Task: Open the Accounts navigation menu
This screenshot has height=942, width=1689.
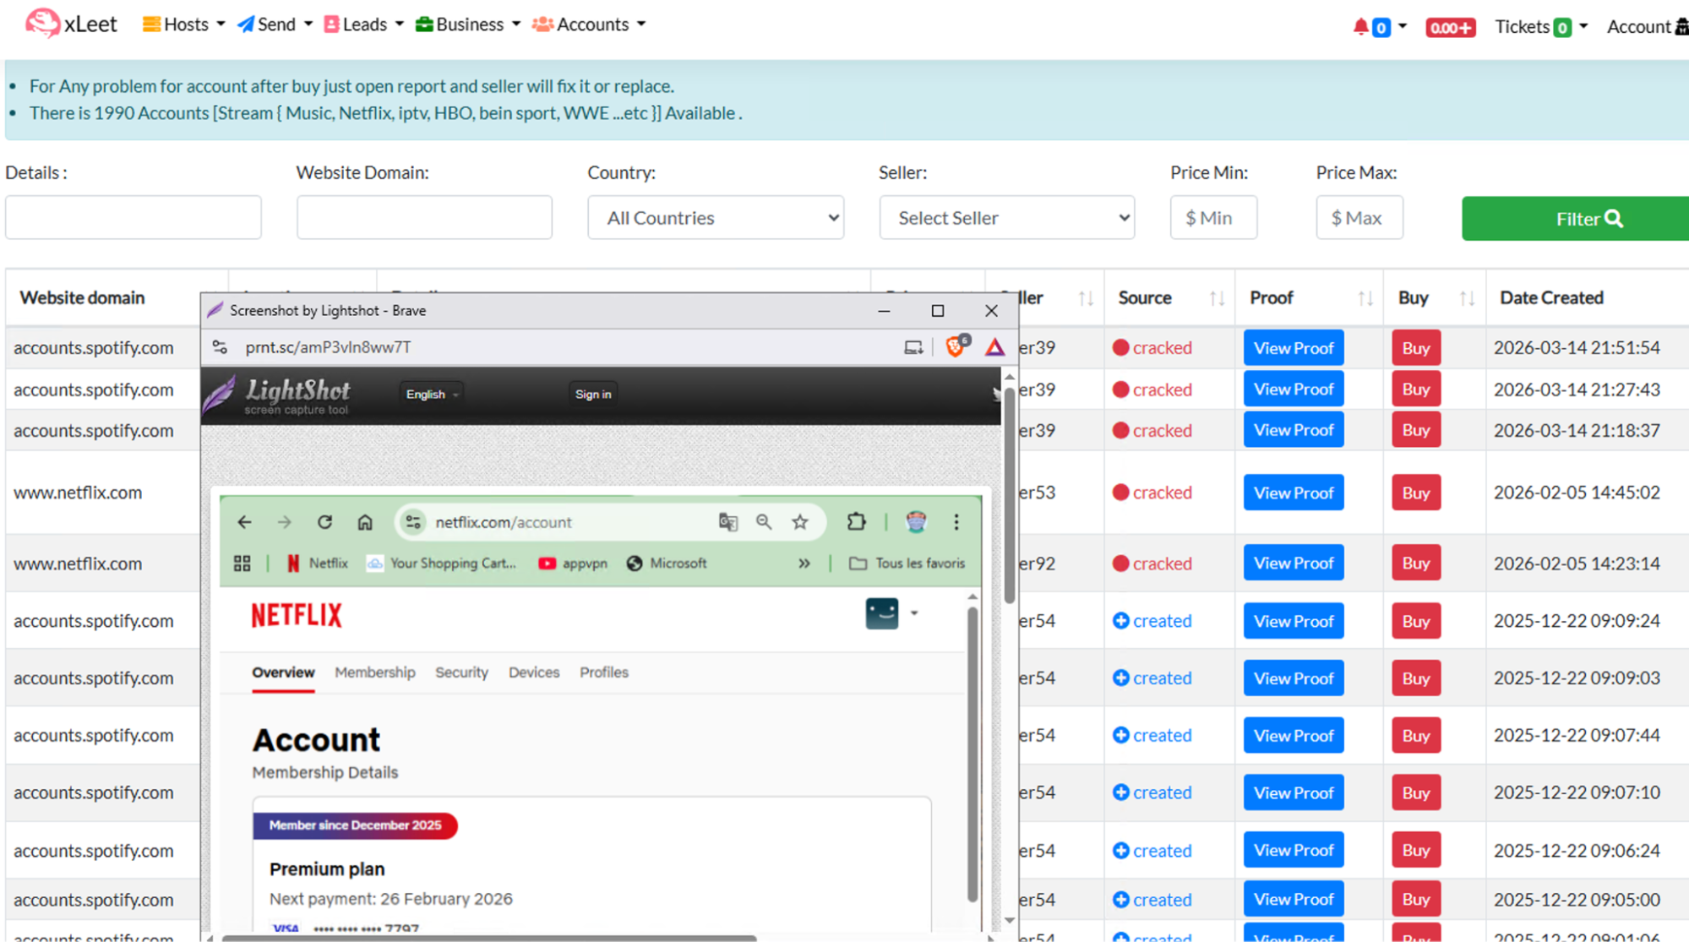Action: pos(589,25)
